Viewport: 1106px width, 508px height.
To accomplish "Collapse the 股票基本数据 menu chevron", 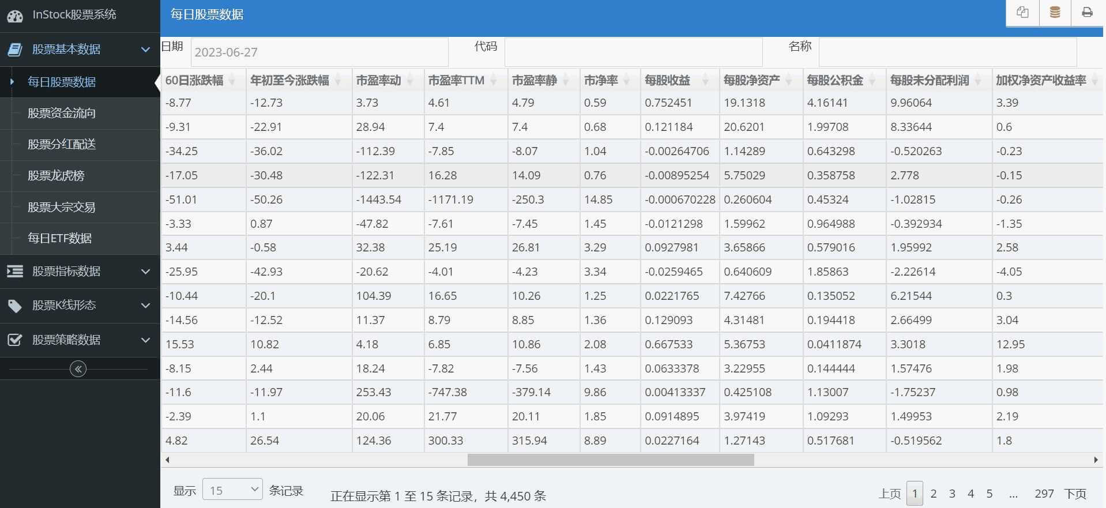I will click(145, 50).
